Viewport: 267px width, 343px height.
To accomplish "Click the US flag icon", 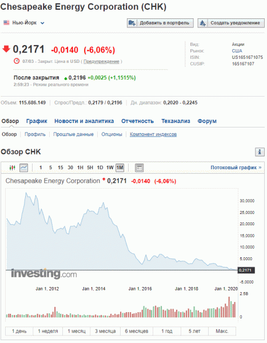I will pyautogui.click(x=6, y=22).
